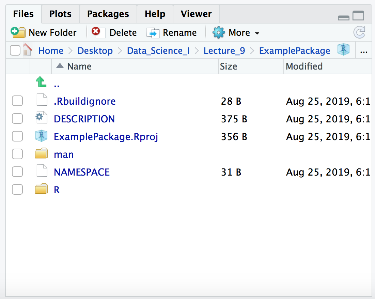Sort files by Name column header
Screen dimensions: 375x299
pos(79,66)
